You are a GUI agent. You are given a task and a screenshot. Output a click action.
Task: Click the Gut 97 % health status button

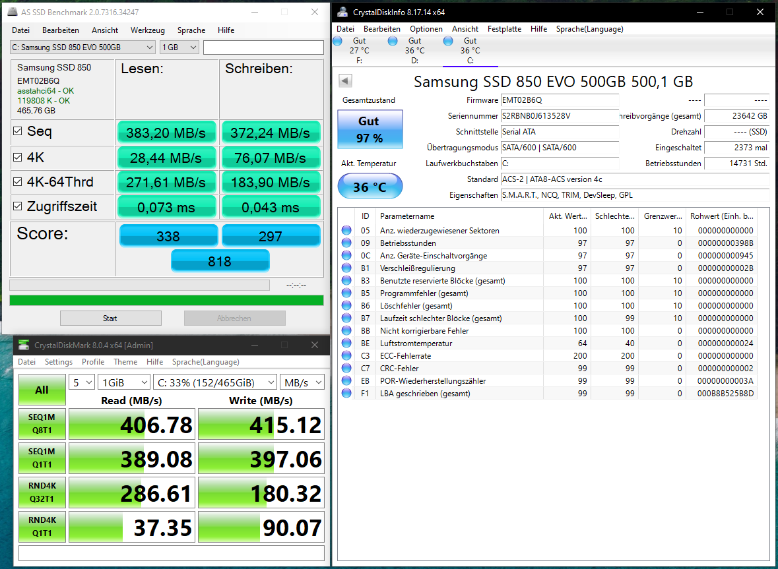point(370,129)
